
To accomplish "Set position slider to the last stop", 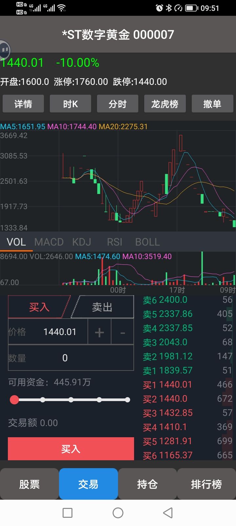I will coord(128,400).
